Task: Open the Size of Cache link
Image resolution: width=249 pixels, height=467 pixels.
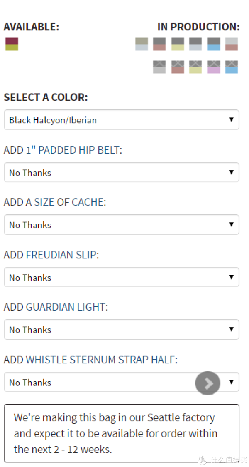Action: point(64,203)
